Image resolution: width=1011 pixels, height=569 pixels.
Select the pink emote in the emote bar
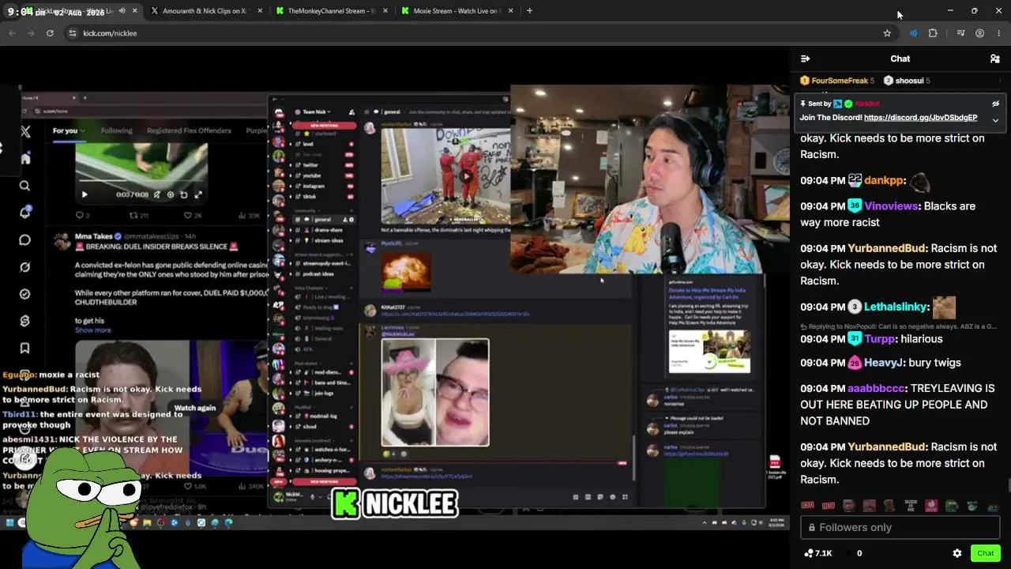931,506
